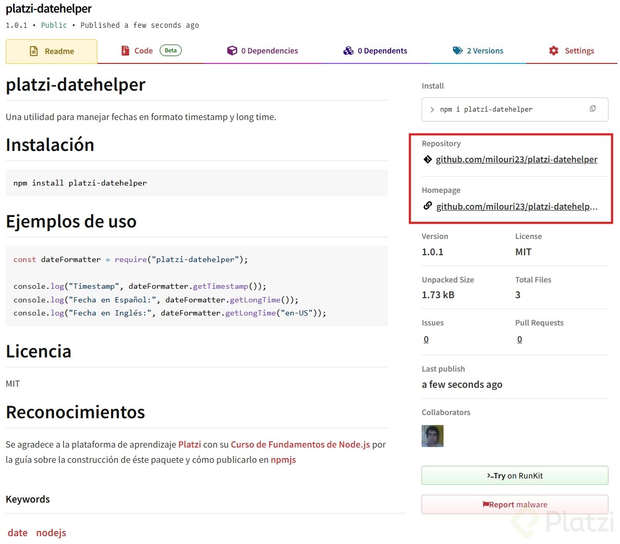Copy the npm install command
Image resolution: width=620 pixels, height=544 pixels.
pos(592,109)
